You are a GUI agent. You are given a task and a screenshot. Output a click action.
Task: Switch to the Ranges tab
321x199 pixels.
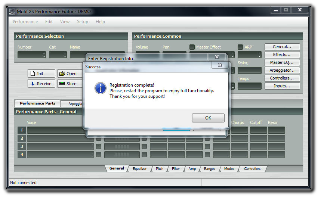coord(210,169)
